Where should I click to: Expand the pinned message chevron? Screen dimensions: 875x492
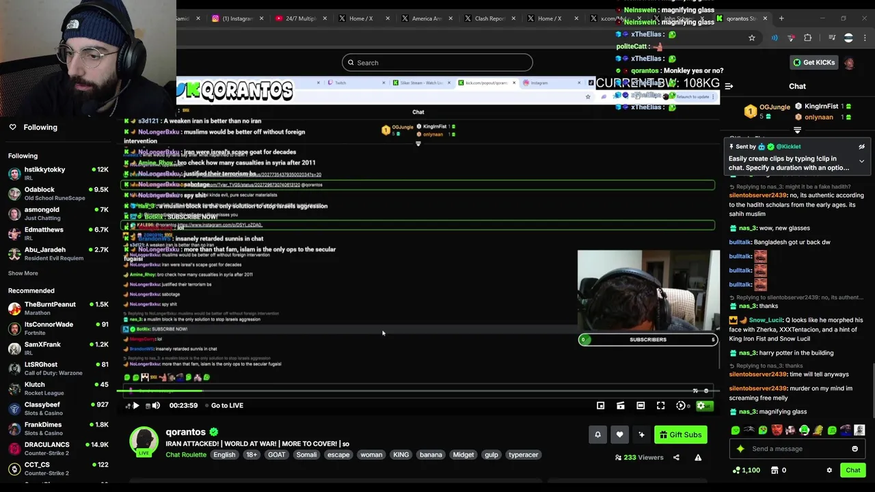pyautogui.click(x=861, y=162)
